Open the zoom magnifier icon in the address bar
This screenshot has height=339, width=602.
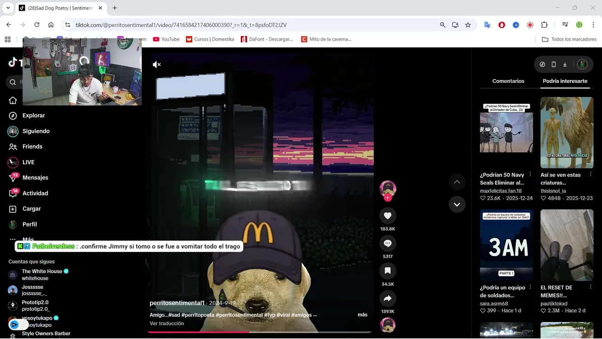443,25
